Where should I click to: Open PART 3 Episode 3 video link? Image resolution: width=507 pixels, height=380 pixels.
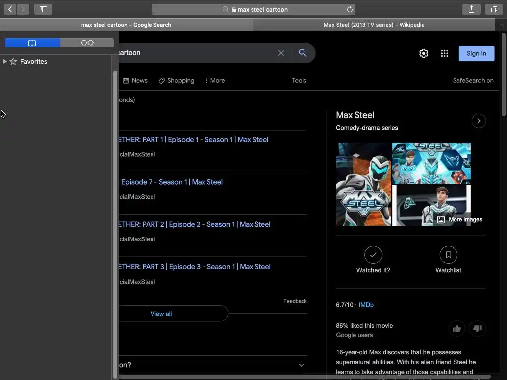(x=194, y=267)
